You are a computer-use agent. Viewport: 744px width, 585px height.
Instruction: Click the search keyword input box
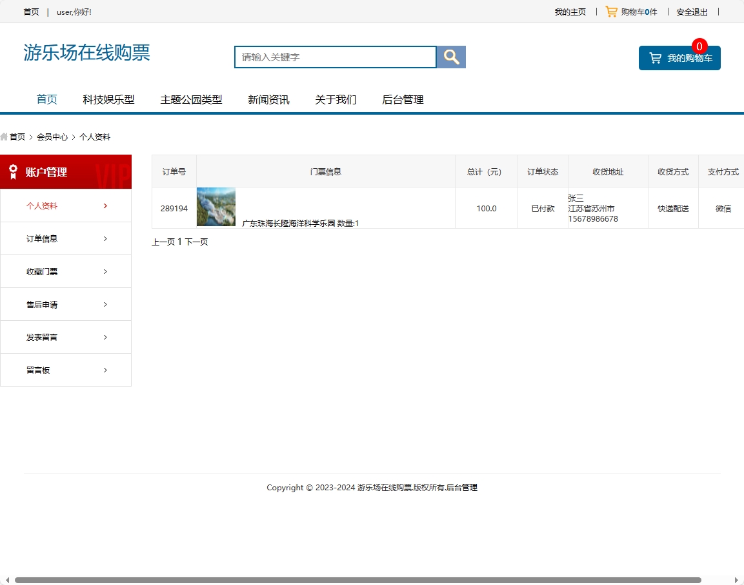[x=335, y=57]
